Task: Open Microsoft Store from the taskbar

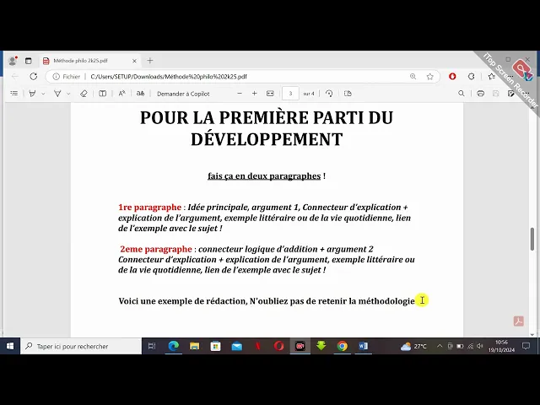Action: [x=216, y=346]
